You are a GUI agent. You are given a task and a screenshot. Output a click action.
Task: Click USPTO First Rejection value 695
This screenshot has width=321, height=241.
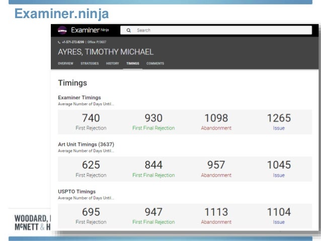91,212
